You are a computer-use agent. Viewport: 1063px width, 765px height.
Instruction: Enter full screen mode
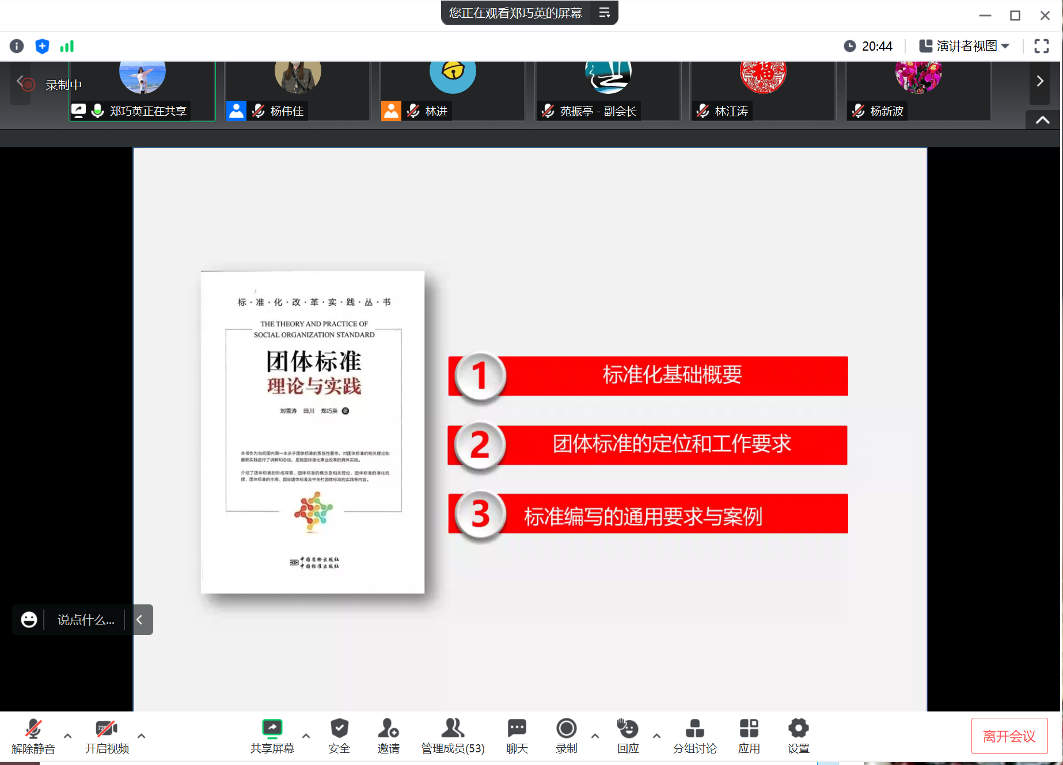click(1041, 46)
